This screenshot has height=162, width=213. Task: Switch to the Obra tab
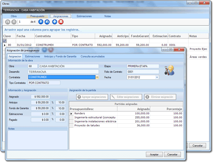pyautogui.click(x=14, y=16)
